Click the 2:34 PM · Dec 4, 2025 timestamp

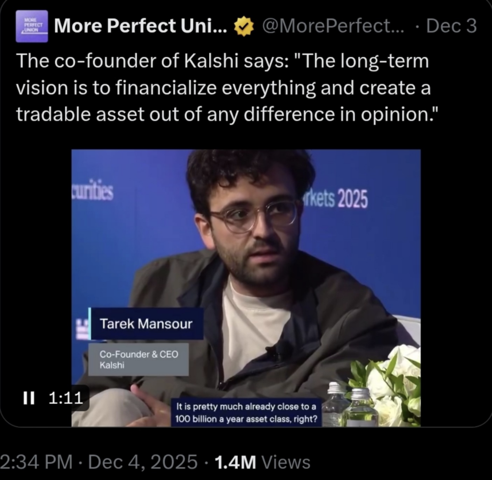(98, 462)
